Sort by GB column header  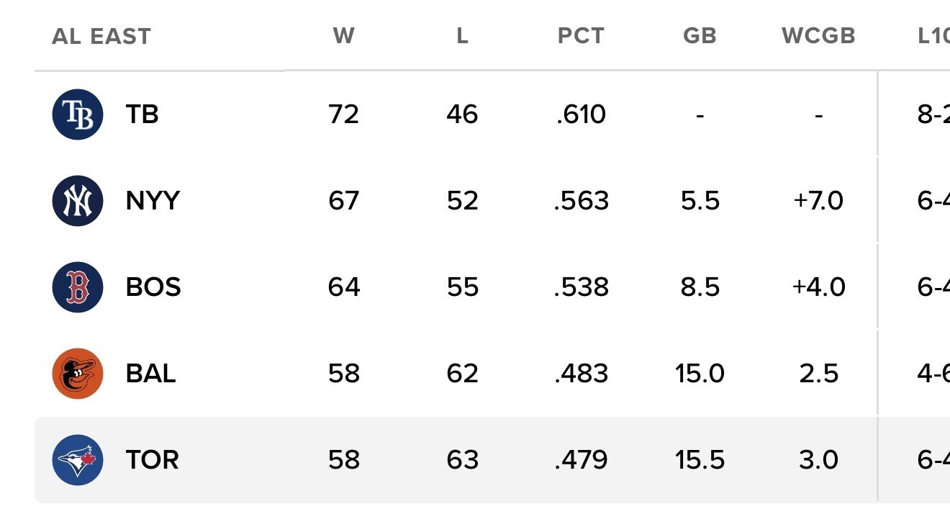(x=700, y=36)
